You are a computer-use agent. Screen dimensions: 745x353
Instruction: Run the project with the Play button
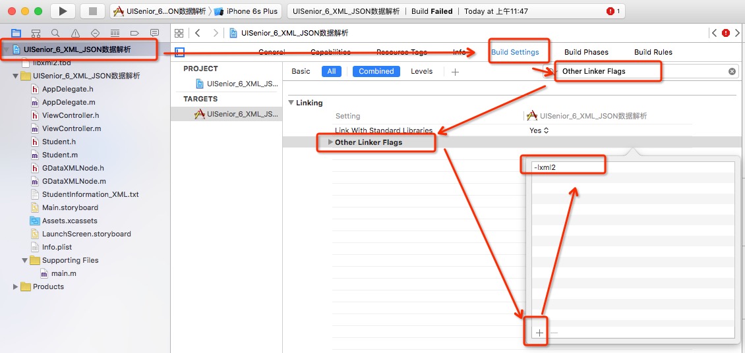point(62,11)
